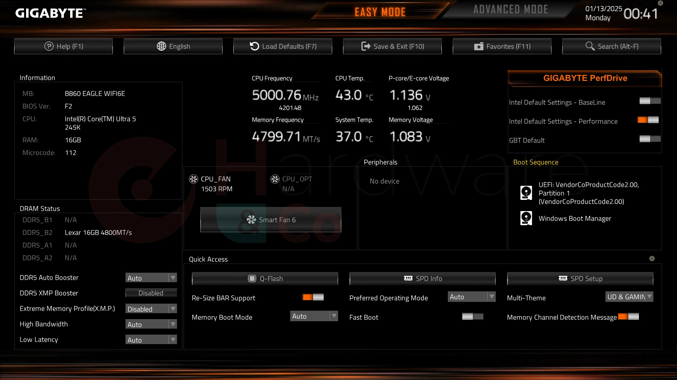Screen dimensions: 677x380
Task: Toggle Re-Size BAR Support on
Action: [x=313, y=297]
